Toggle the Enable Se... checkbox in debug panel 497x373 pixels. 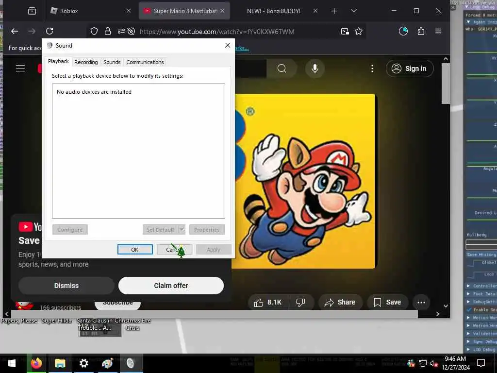coord(469,309)
